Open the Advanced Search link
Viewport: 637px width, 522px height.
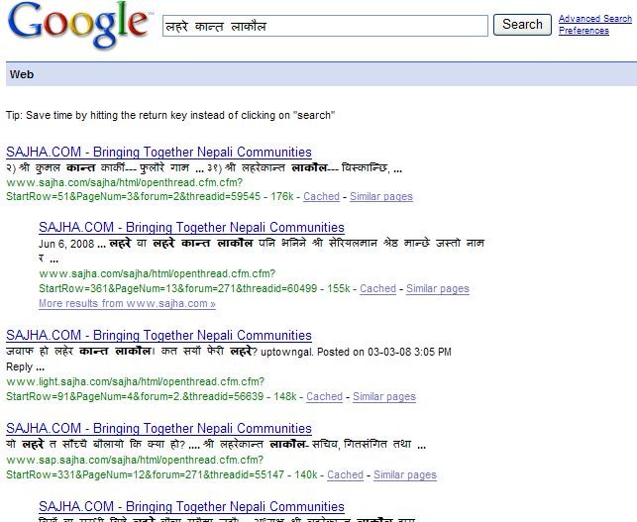click(x=595, y=18)
